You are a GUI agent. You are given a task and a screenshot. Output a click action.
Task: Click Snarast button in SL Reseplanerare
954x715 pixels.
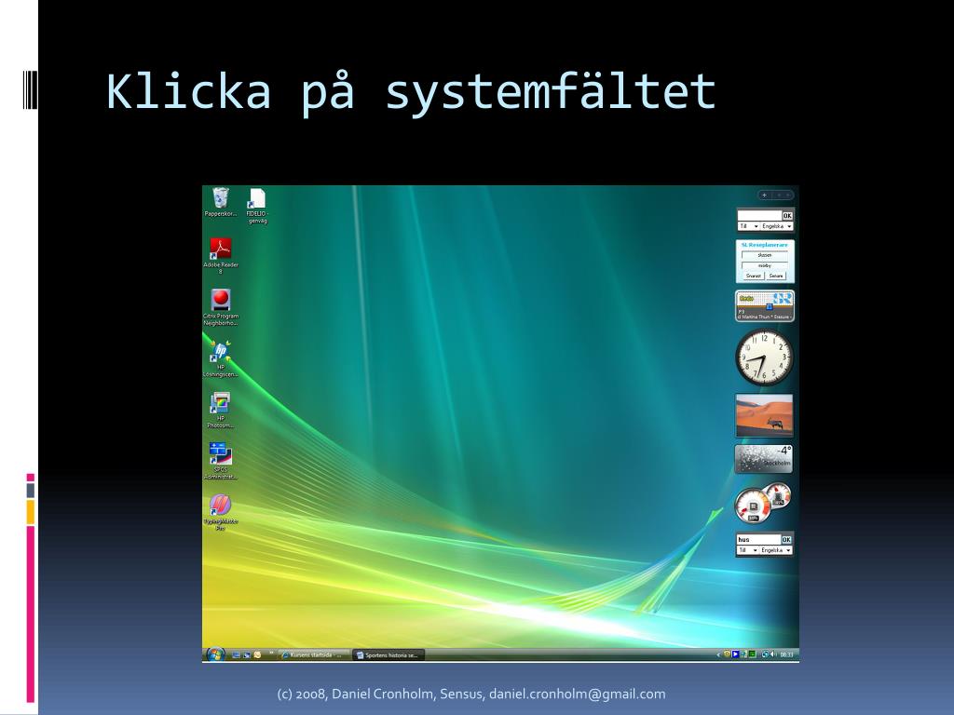[753, 276]
